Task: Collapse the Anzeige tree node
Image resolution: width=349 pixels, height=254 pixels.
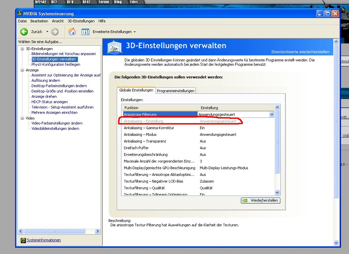Action: [x=22, y=70]
